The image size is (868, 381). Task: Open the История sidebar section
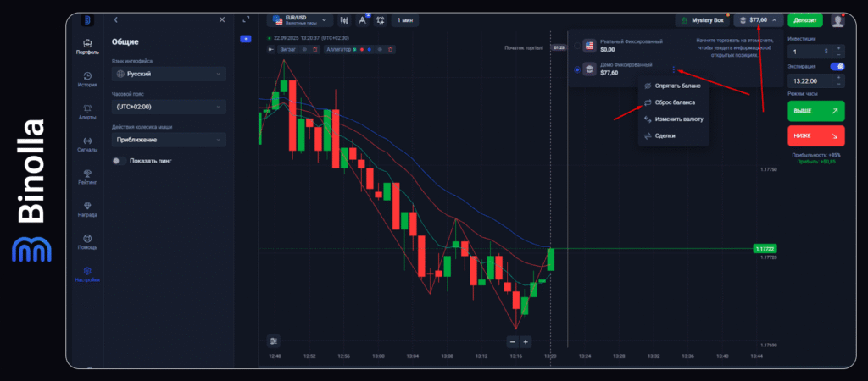point(87,79)
